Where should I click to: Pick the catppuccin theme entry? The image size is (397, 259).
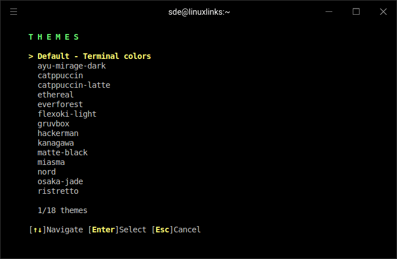click(60, 75)
